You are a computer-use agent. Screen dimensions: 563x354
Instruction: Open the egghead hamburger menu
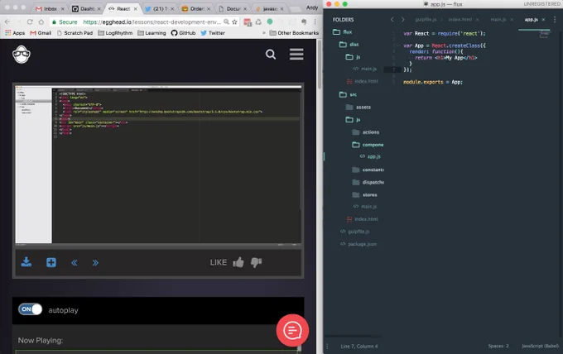(296, 54)
